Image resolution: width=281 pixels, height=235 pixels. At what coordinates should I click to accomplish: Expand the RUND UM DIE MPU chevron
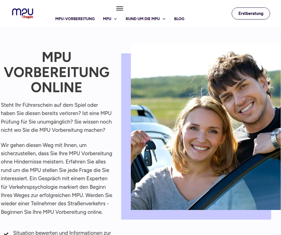click(164, 19)
